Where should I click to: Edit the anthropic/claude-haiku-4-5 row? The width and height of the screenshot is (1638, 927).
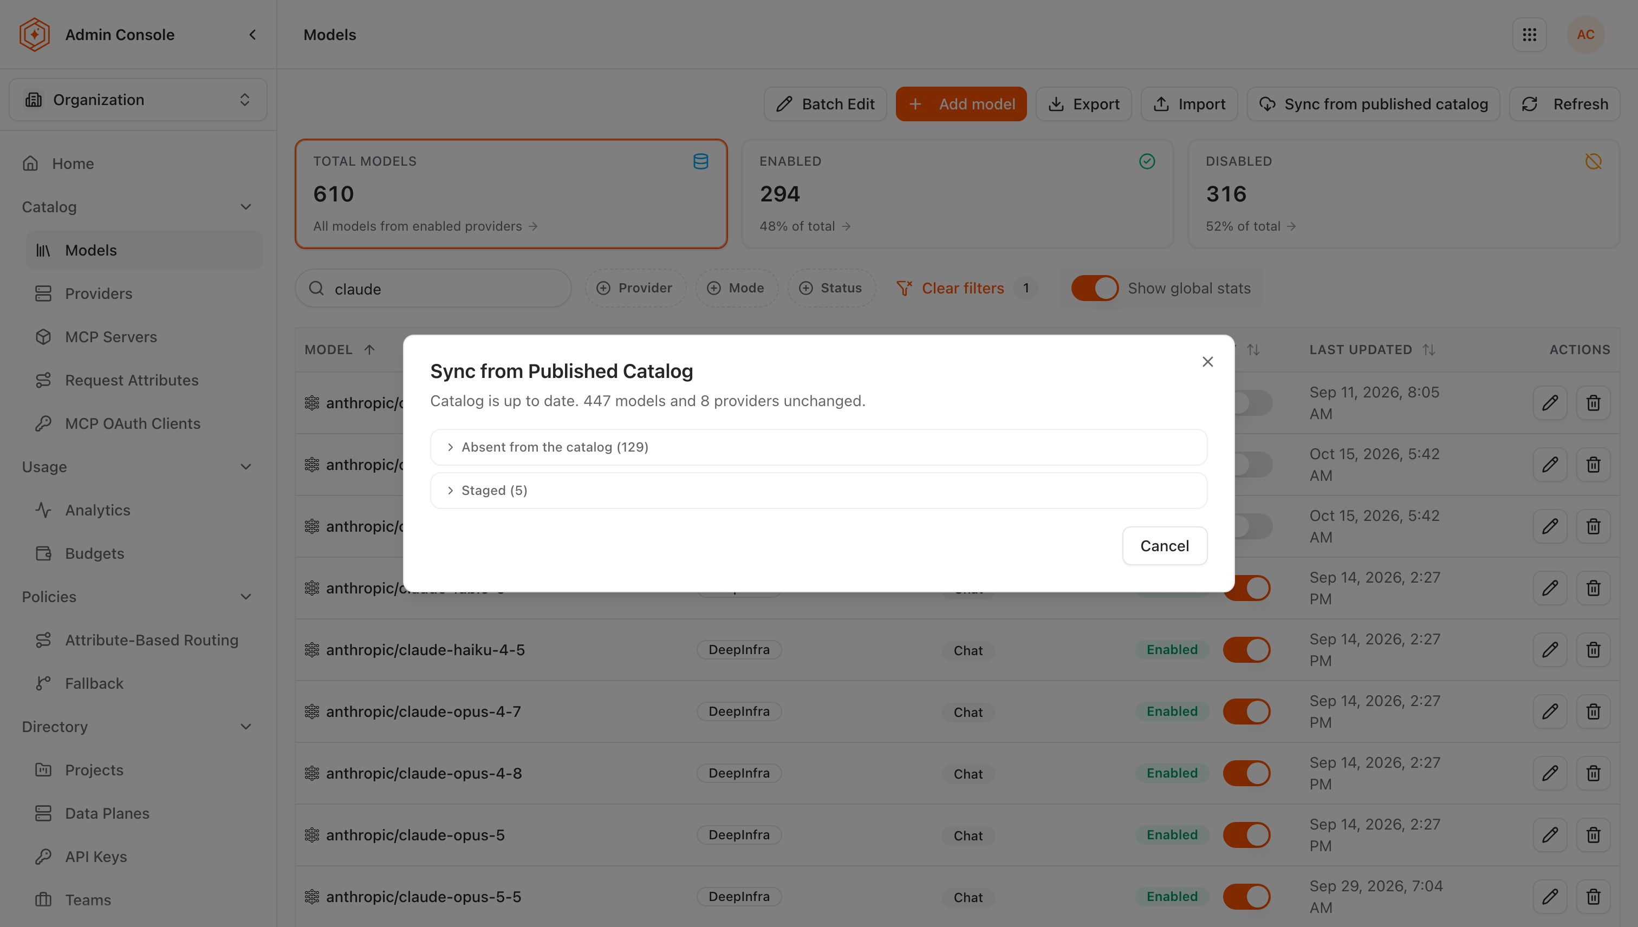[x=1550, y=649]
